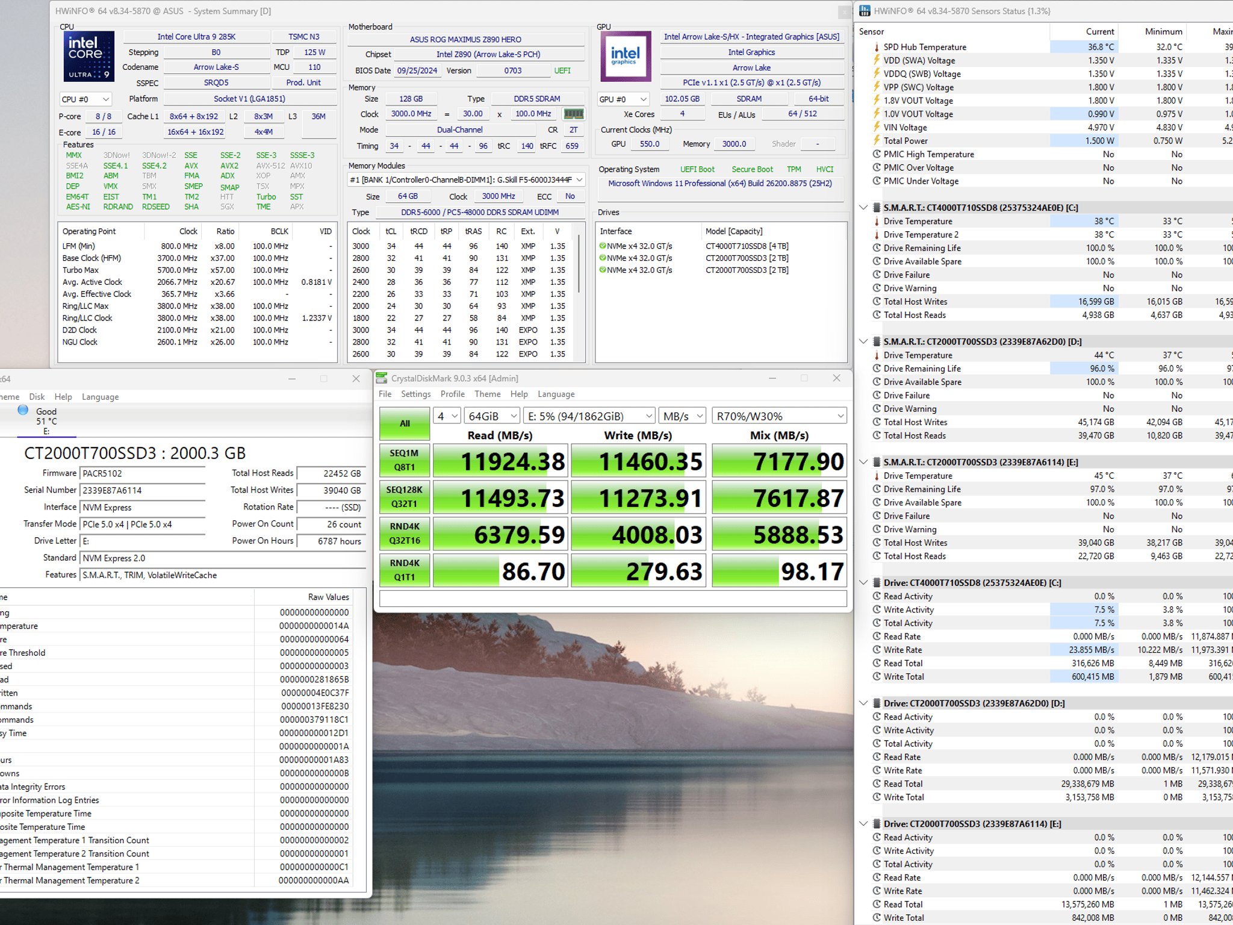
Task: Open CrystalDiskMark Profile menu
Action: (x=452, y=394)
